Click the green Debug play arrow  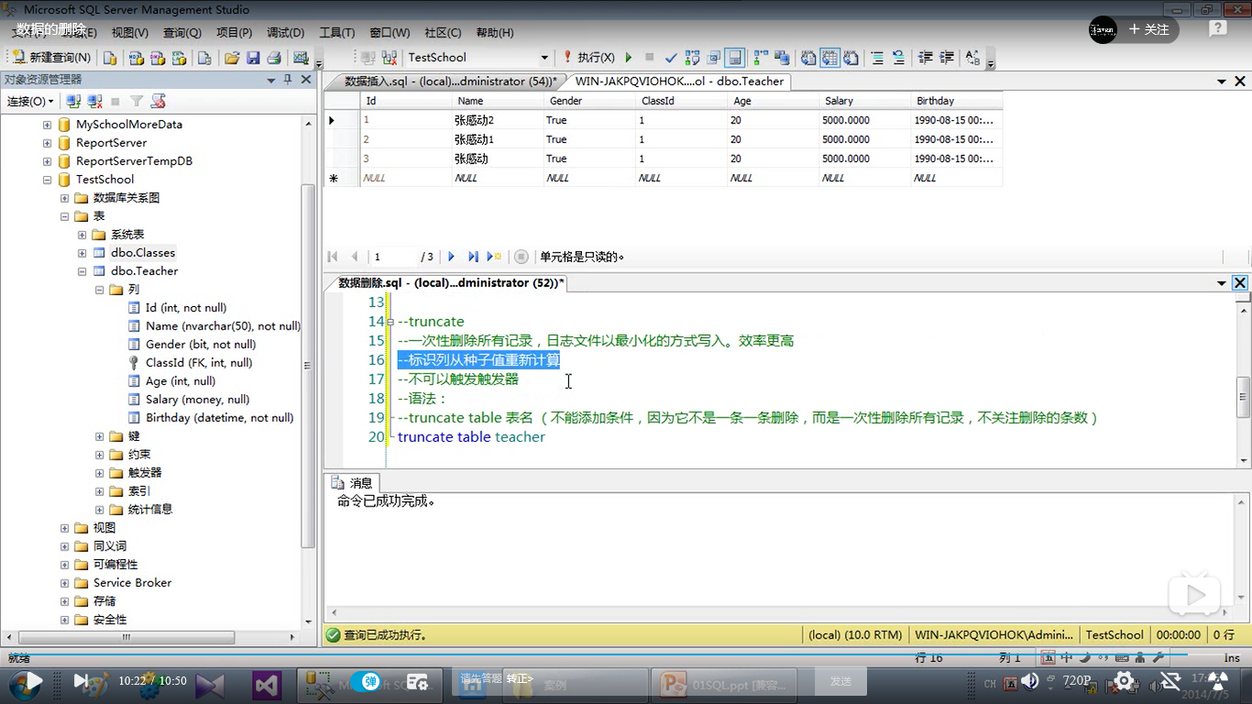(629, 57)
